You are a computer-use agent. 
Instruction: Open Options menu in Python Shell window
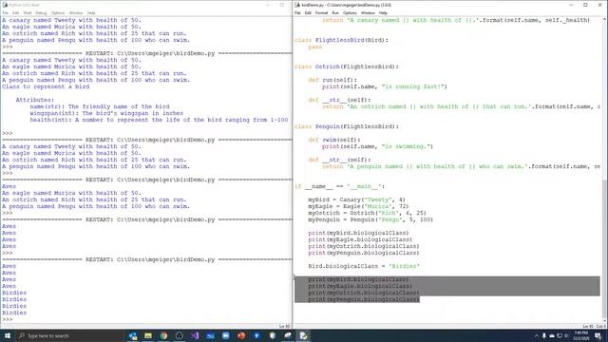click(58, 12)
